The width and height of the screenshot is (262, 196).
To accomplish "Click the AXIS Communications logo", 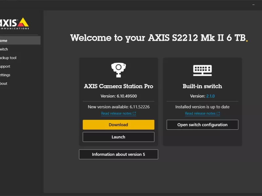I will click(x=13, y=23).
